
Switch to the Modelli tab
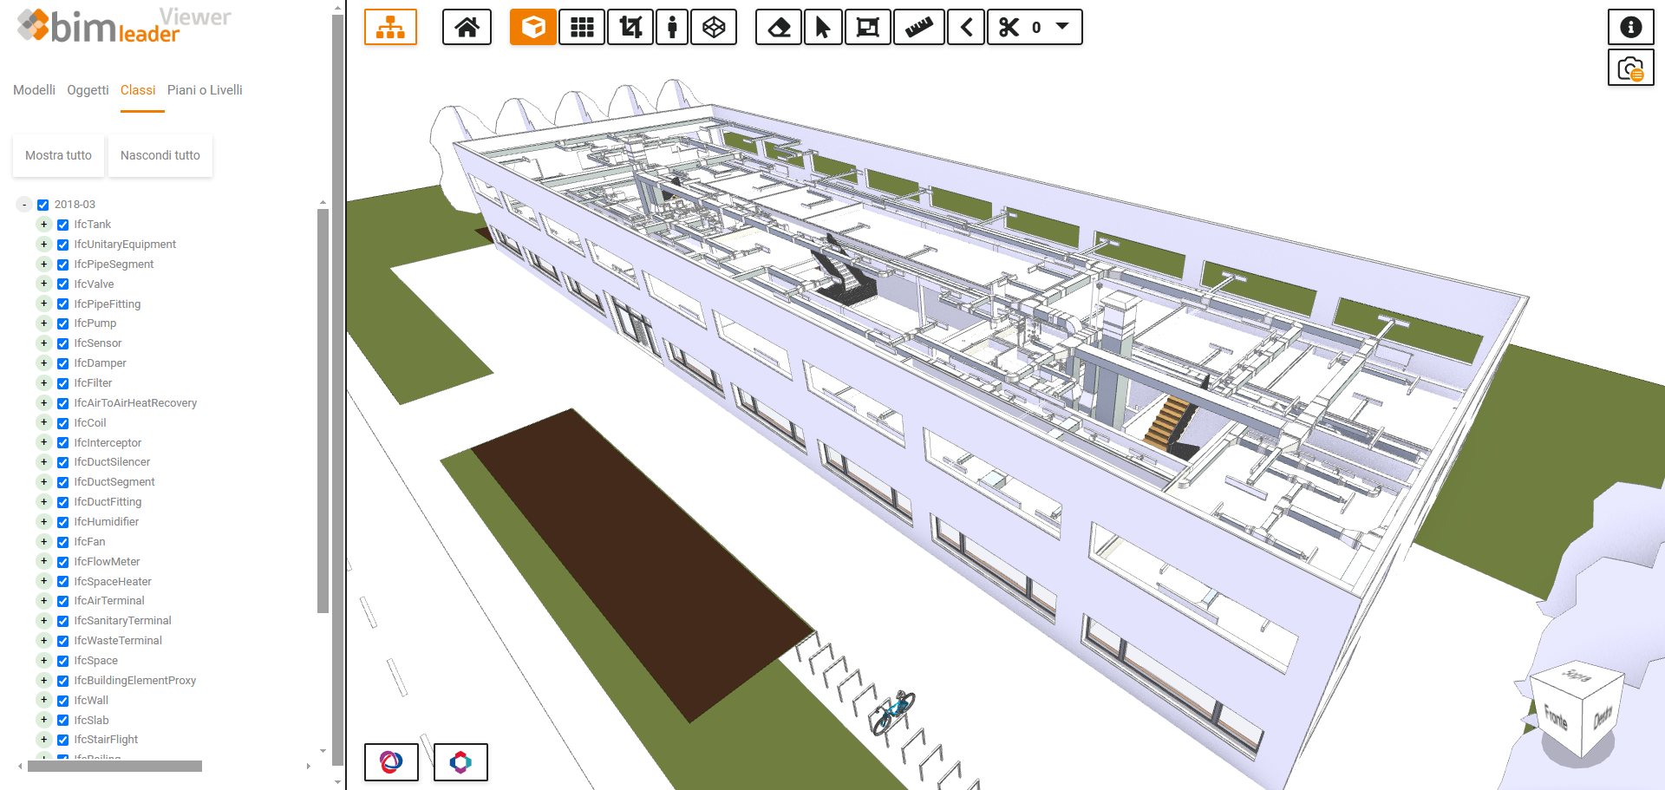[x=34, y=90]
